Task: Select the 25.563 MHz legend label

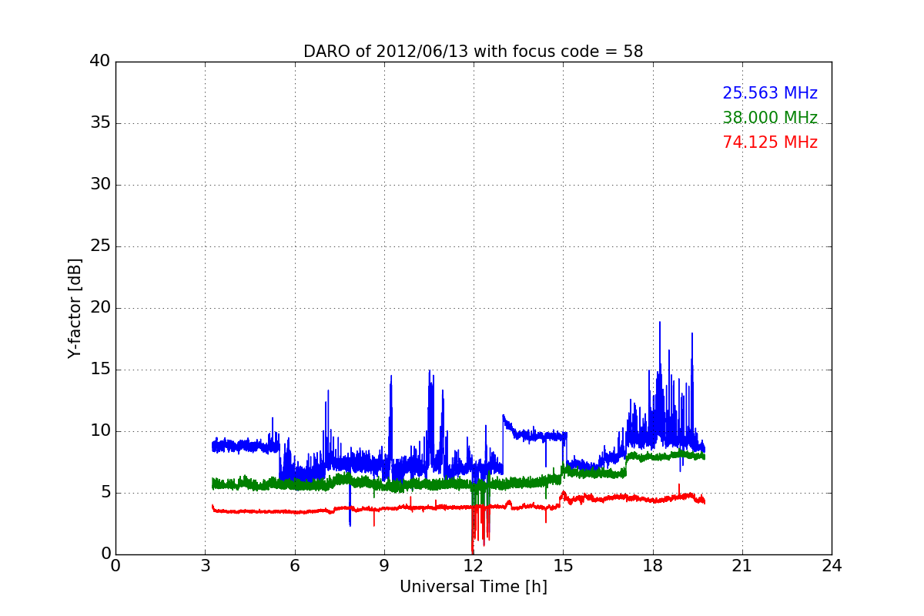Action: [x=770, y=93]
